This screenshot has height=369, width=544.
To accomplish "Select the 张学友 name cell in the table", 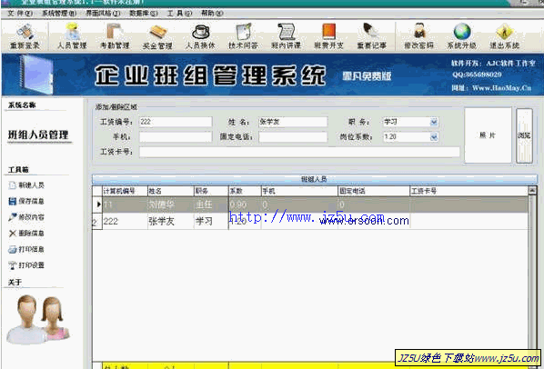I will (171, 221).
